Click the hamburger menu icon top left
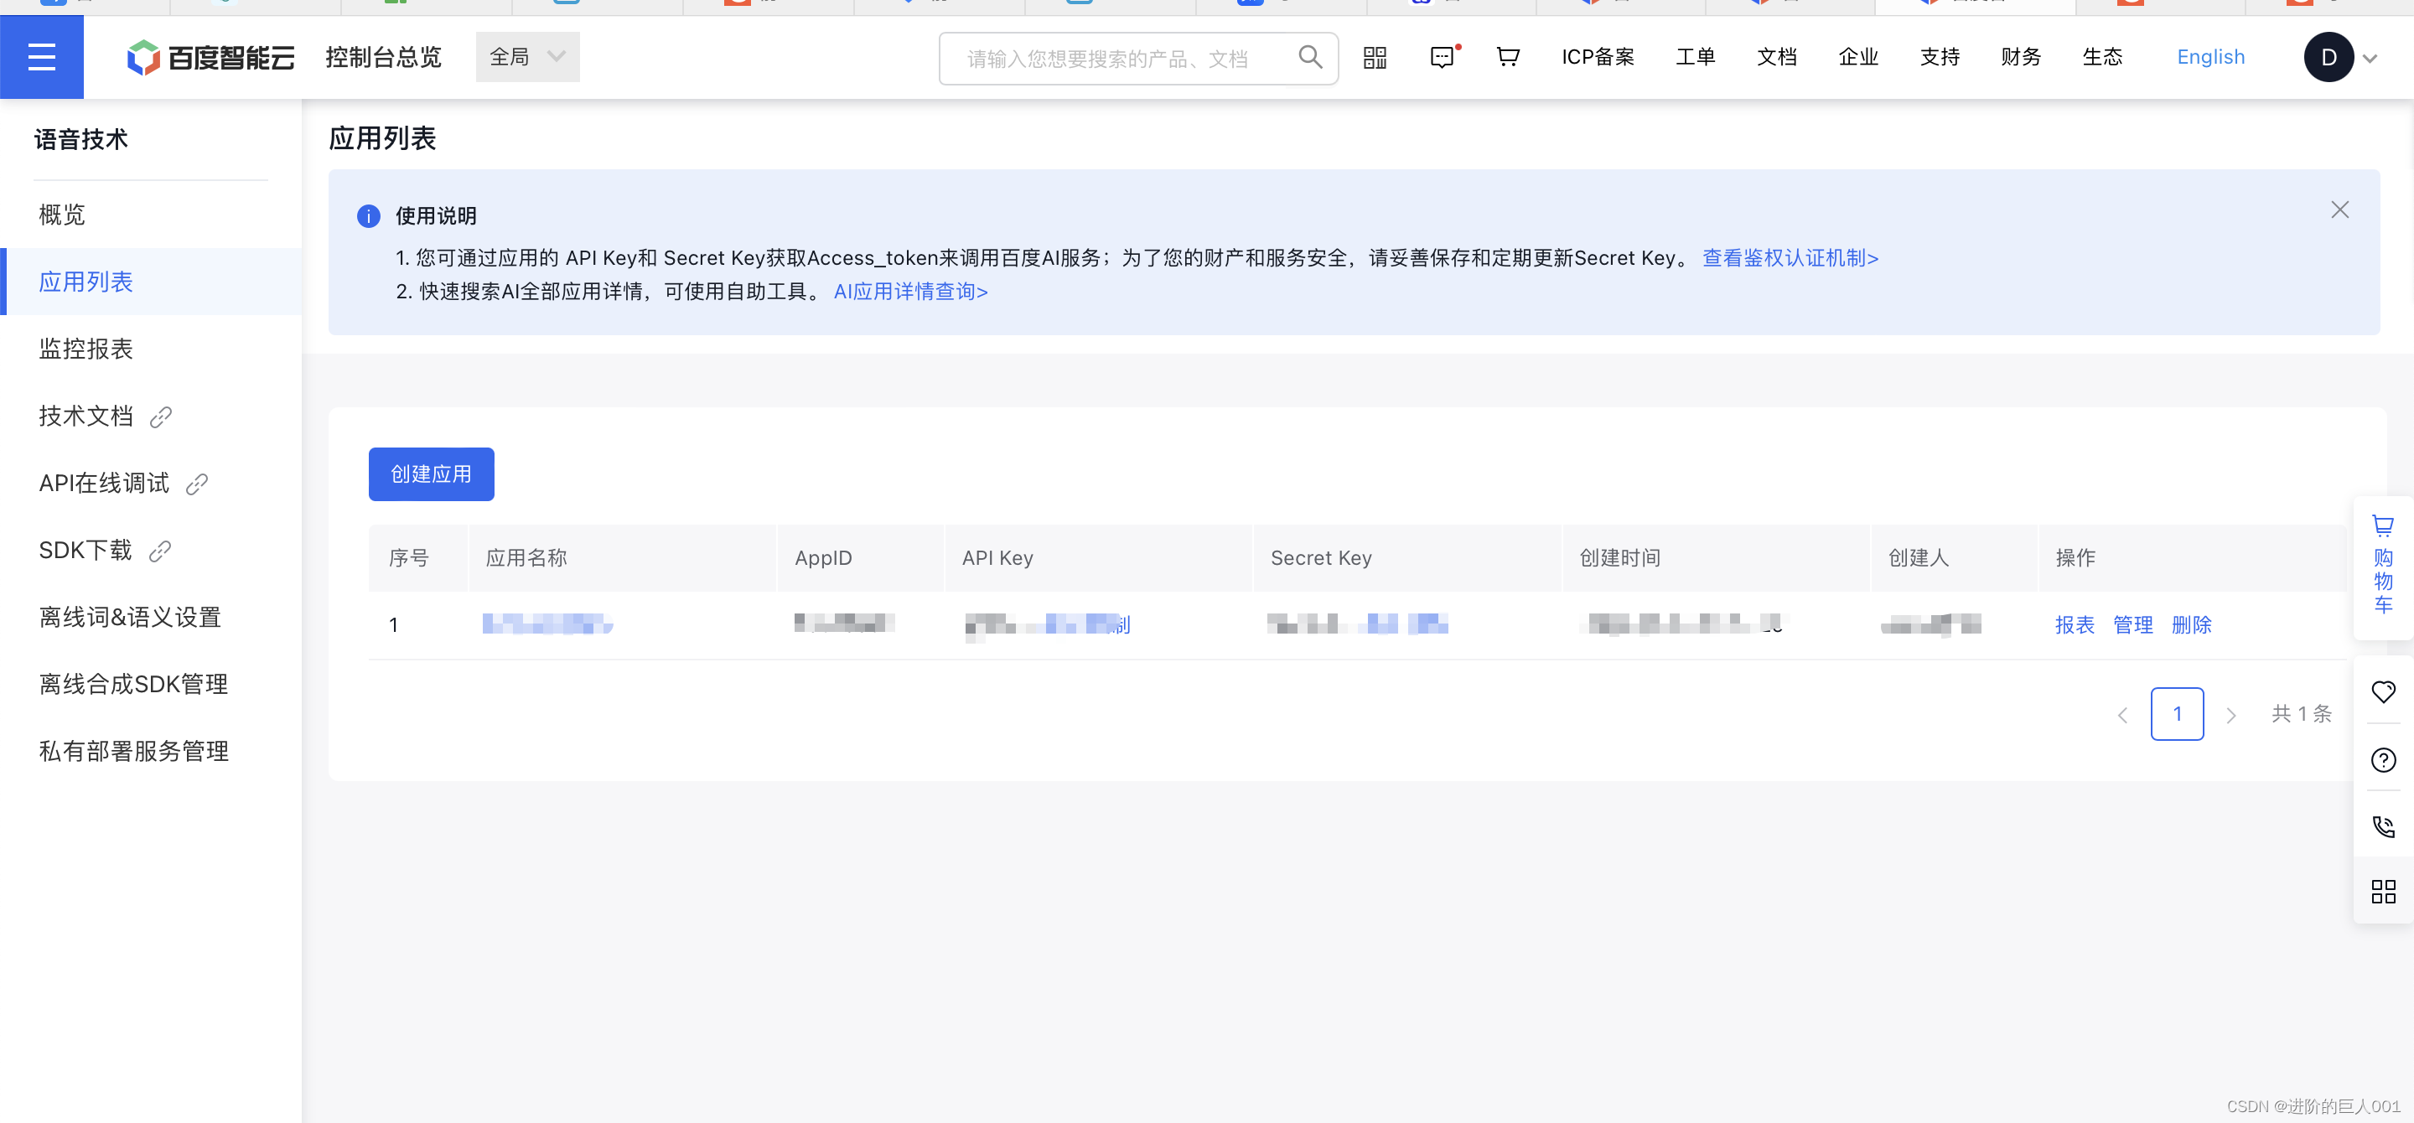Screen dimensions: 2414x1123 (43, 57)
